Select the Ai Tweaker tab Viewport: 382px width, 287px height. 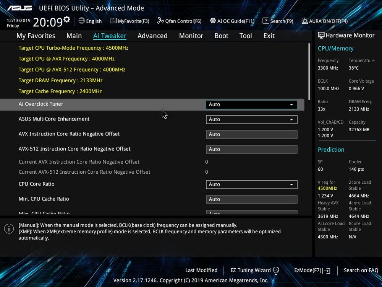click(x=110, y=36)
